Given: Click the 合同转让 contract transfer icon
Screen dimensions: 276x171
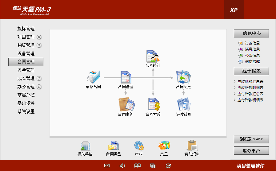Looking at the screenshot, I should tap(153, 57).
